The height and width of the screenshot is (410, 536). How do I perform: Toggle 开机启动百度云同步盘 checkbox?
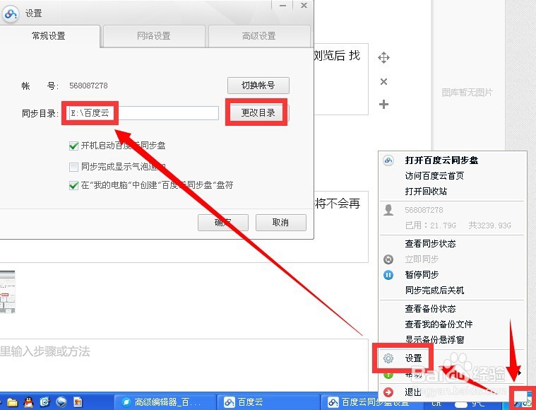(73, 146)
